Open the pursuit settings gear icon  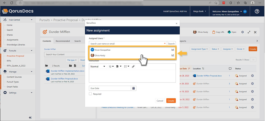click(x=242, y=32)
